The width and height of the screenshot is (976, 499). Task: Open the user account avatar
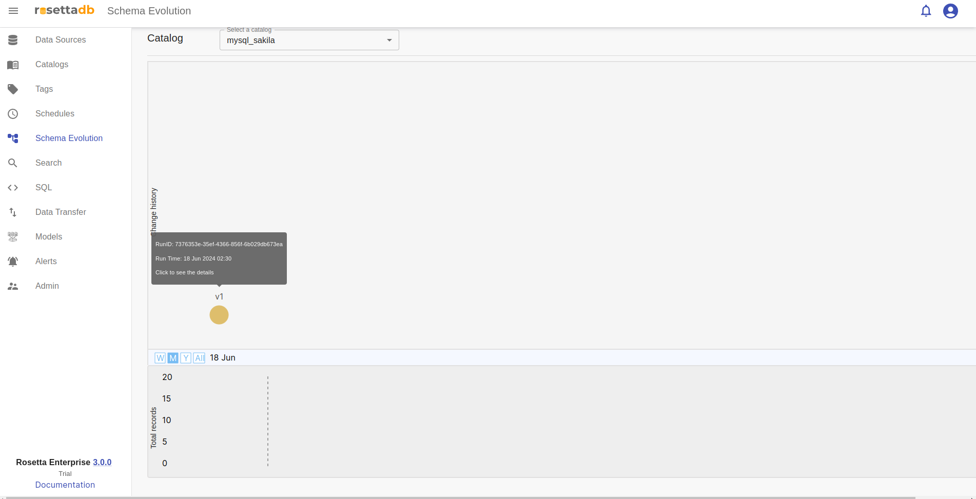(x=950, y=11)
